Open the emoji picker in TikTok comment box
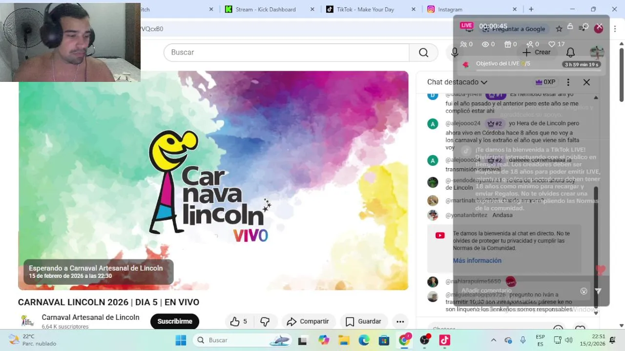The width and height of the screenshot is (625, 351). point(583,291)
